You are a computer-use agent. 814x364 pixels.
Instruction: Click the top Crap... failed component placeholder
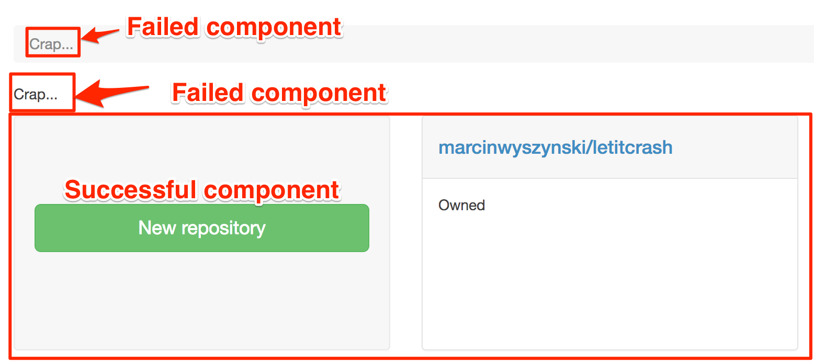coord(52,43)
